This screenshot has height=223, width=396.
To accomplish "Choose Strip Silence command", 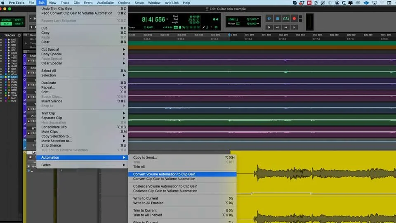I will click(82, 145).
